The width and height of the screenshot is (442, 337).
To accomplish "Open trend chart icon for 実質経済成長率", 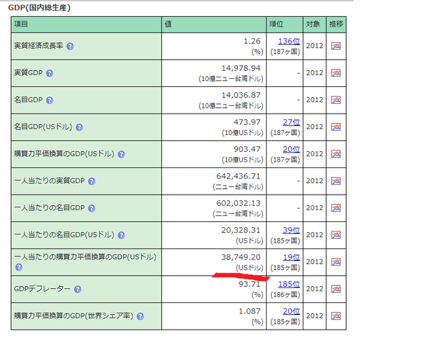I will point(336,46).
